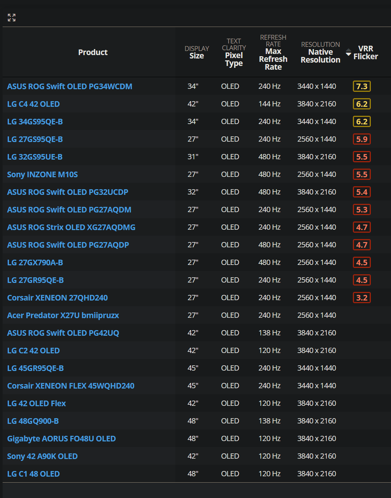This screenshot has width=391, height=498.
Task: Sort by VRR Flicker header
Action: click(366, 52)
